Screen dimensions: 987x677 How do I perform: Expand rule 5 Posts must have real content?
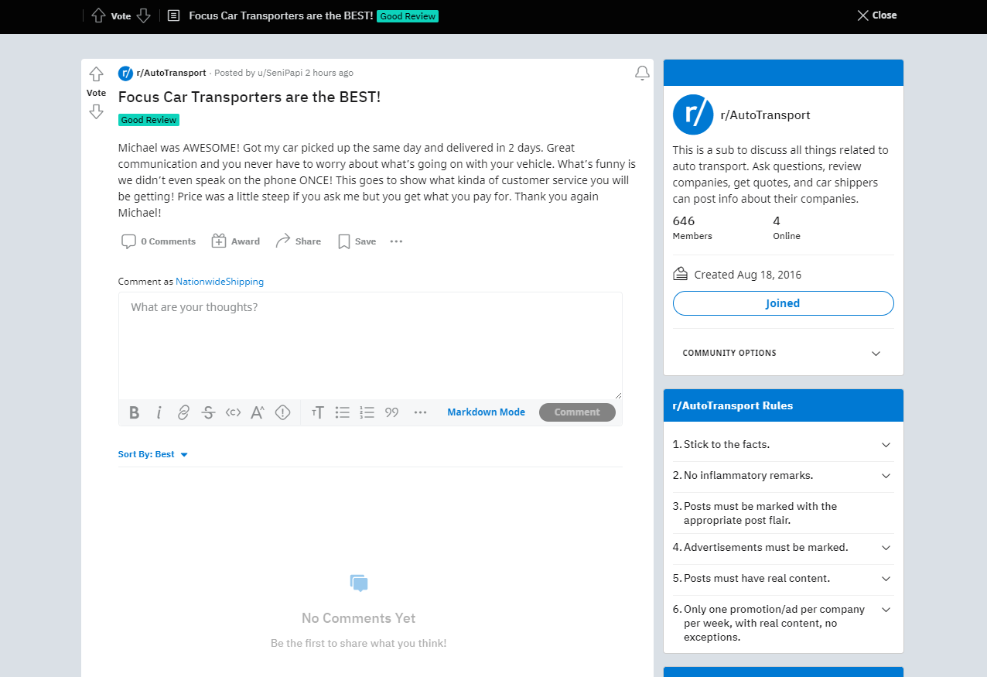[783, 579]
